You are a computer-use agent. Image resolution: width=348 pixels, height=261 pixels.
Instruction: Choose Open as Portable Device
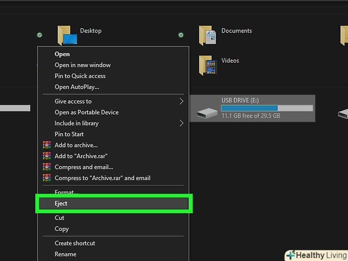[x=113, y=112]
